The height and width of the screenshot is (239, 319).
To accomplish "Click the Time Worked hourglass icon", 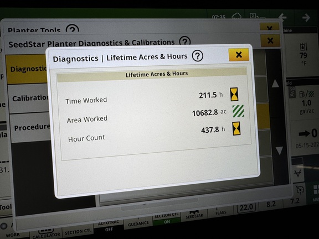I will click(x=234, y=94).
